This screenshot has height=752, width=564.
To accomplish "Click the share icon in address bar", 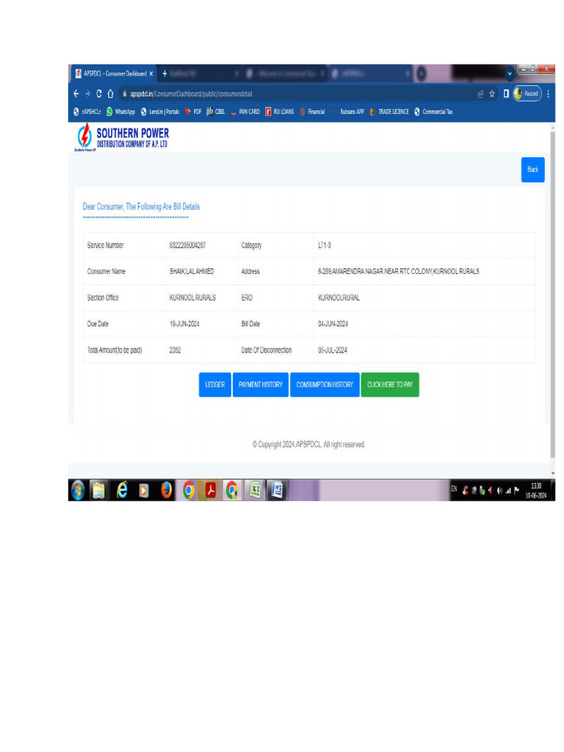I will pos(480,94).
